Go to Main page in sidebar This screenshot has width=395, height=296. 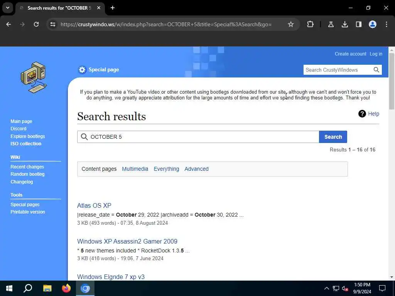pos(22,121)
